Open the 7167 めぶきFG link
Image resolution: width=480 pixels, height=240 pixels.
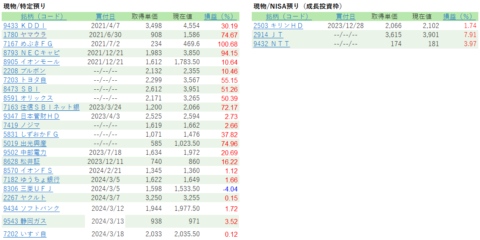point(28,44)
